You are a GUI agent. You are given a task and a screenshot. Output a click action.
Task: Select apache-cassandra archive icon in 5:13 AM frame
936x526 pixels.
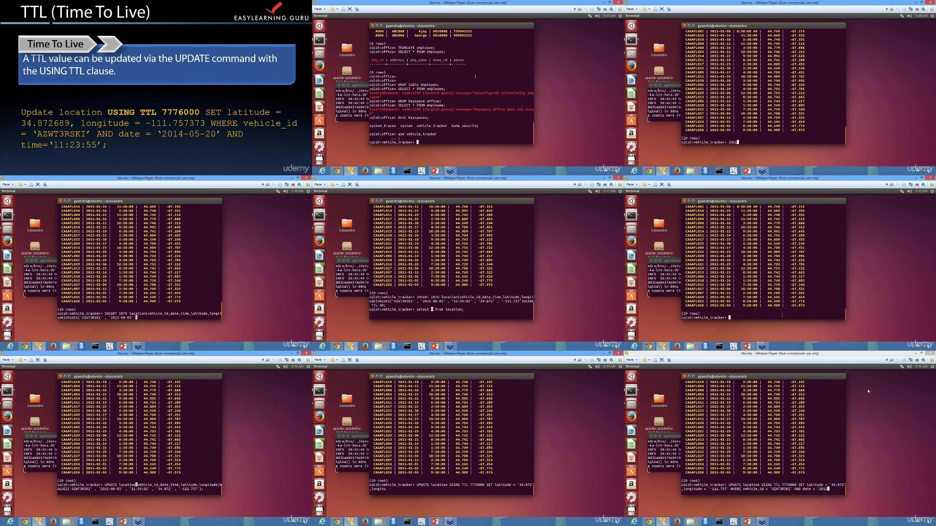click(x=35, y=422)
